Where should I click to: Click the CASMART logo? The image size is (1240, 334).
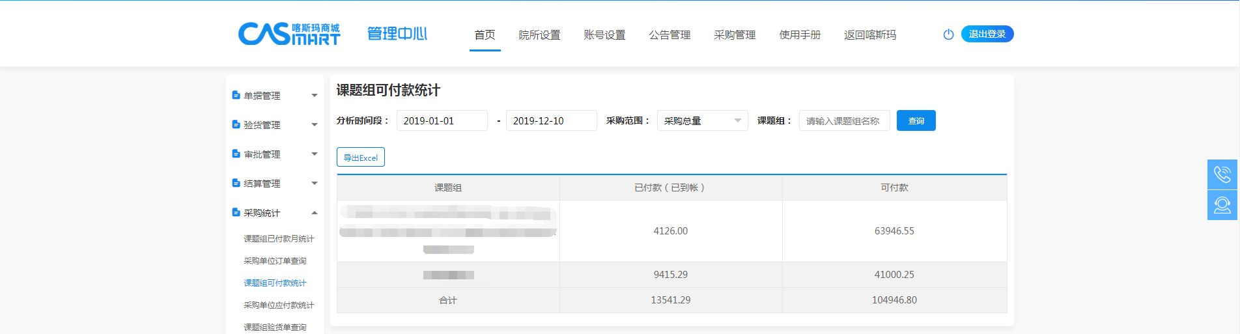pyautogui.click(x=289, y=34)
